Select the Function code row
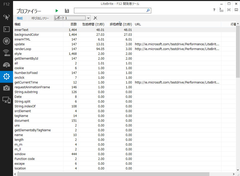 click(x=125, y=159)
